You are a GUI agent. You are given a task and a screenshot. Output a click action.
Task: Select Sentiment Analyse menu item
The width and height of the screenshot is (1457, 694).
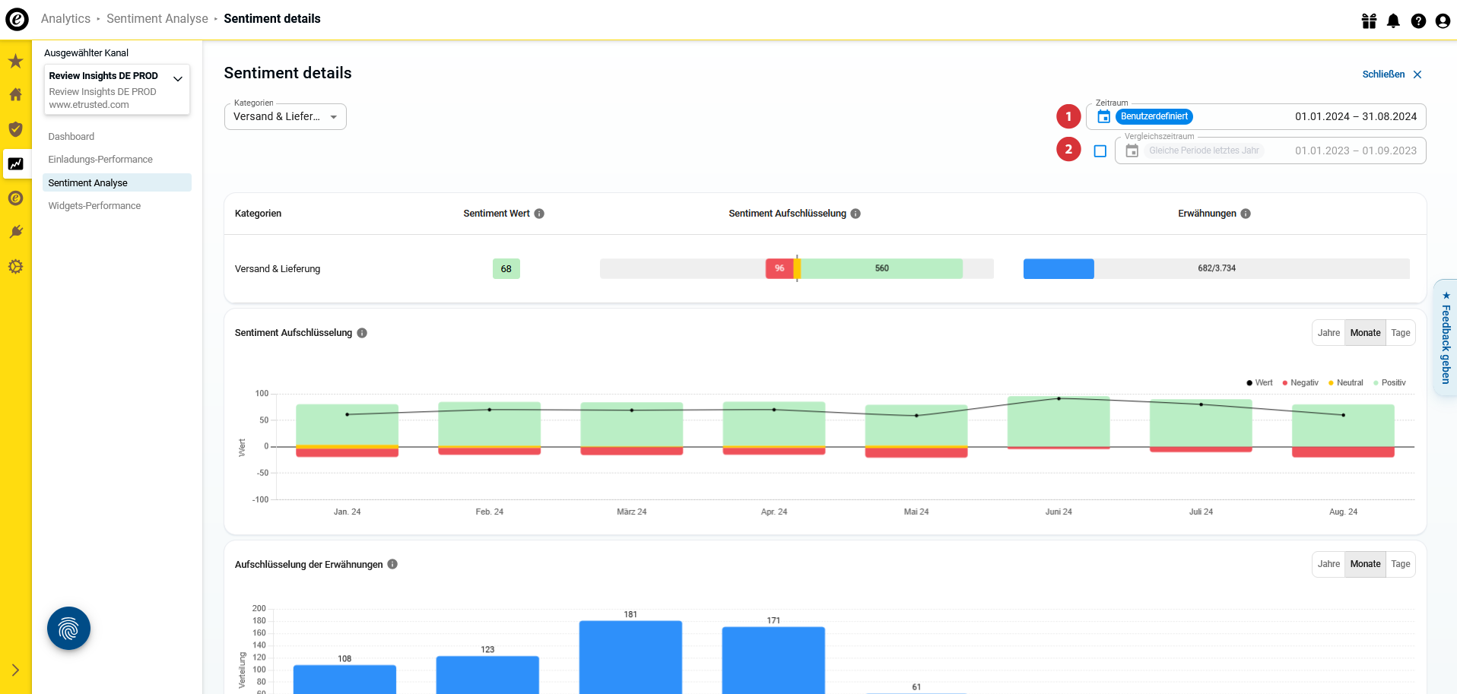pyautogui.click(x=117, y=182)
